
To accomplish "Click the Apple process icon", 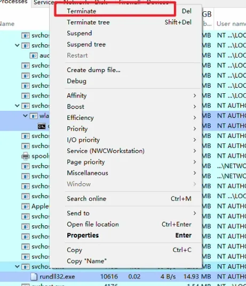I will (x=26, y=207).
